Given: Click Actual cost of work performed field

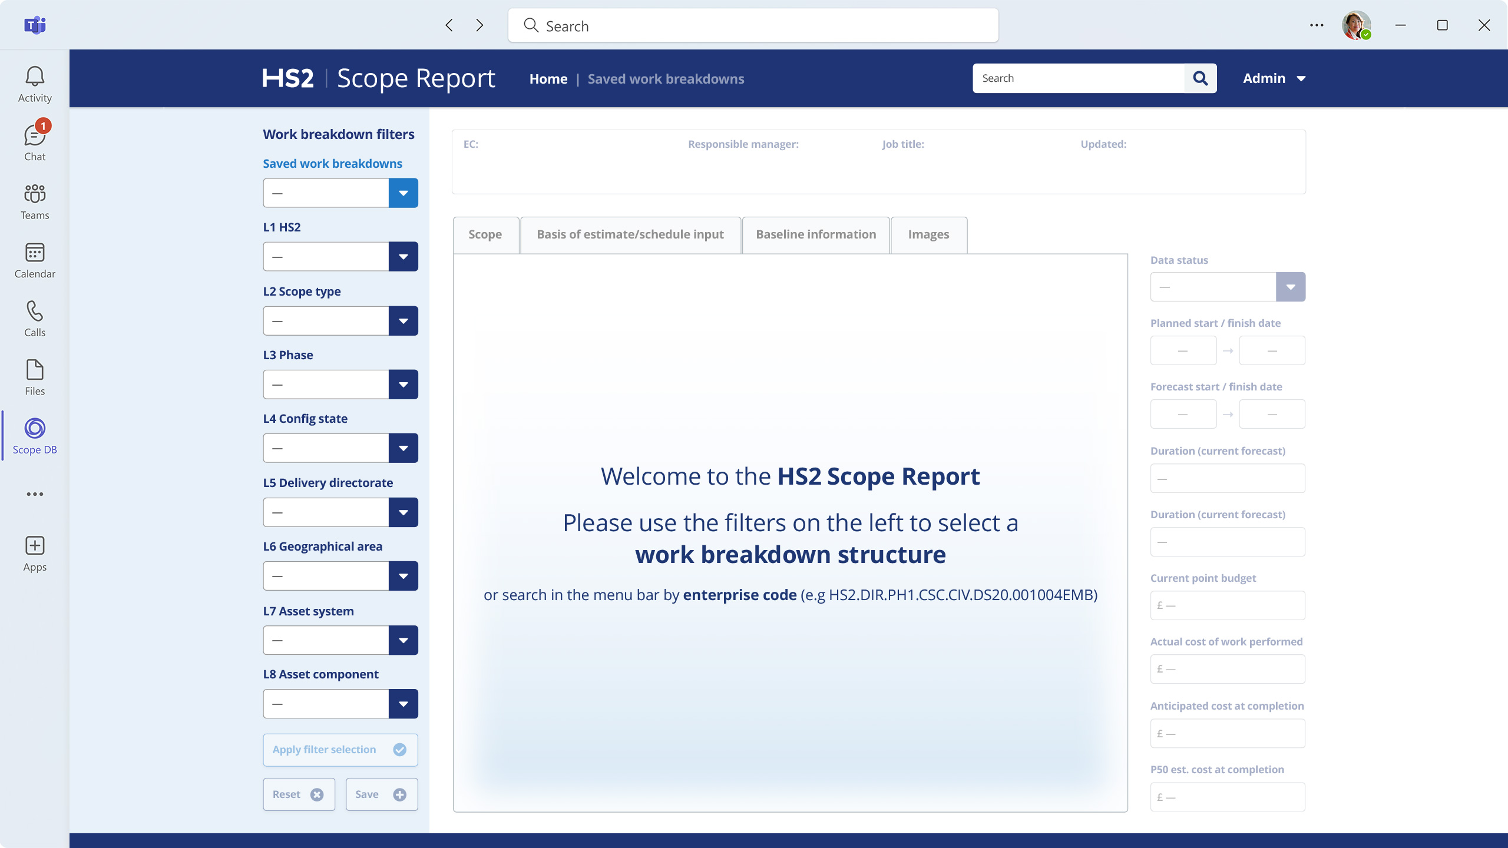Looking at the screenshot, I should point(1228,669).
